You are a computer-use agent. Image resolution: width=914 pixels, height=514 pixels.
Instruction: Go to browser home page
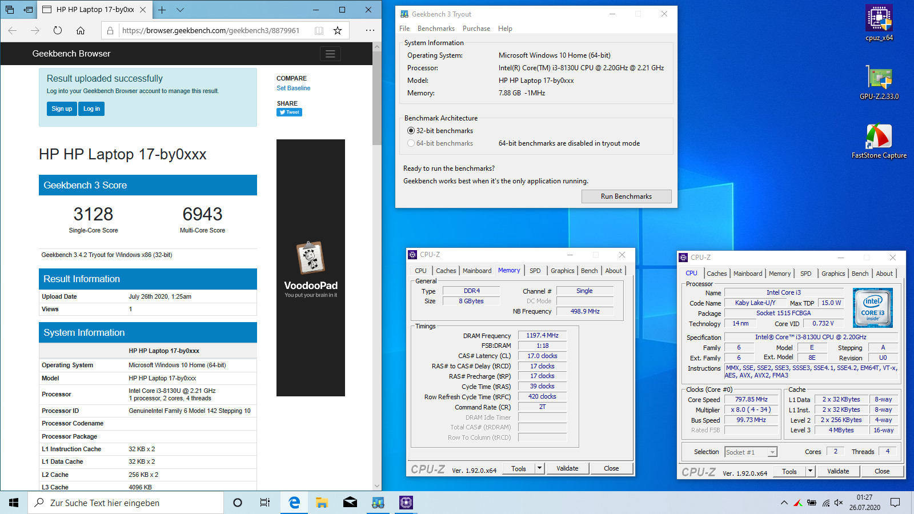[81, 30]
